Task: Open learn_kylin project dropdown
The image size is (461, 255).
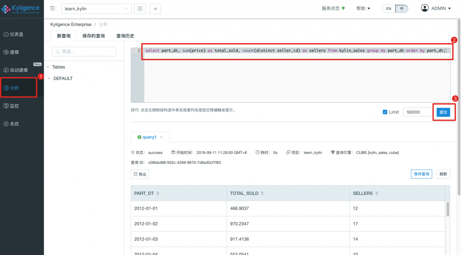Action: [96, 9]
